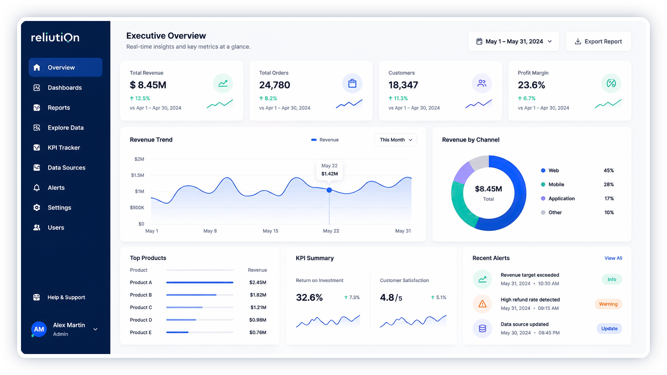Click the data source database icon
The width and height of the screenshot is (667, 375).
coord(482,328)
